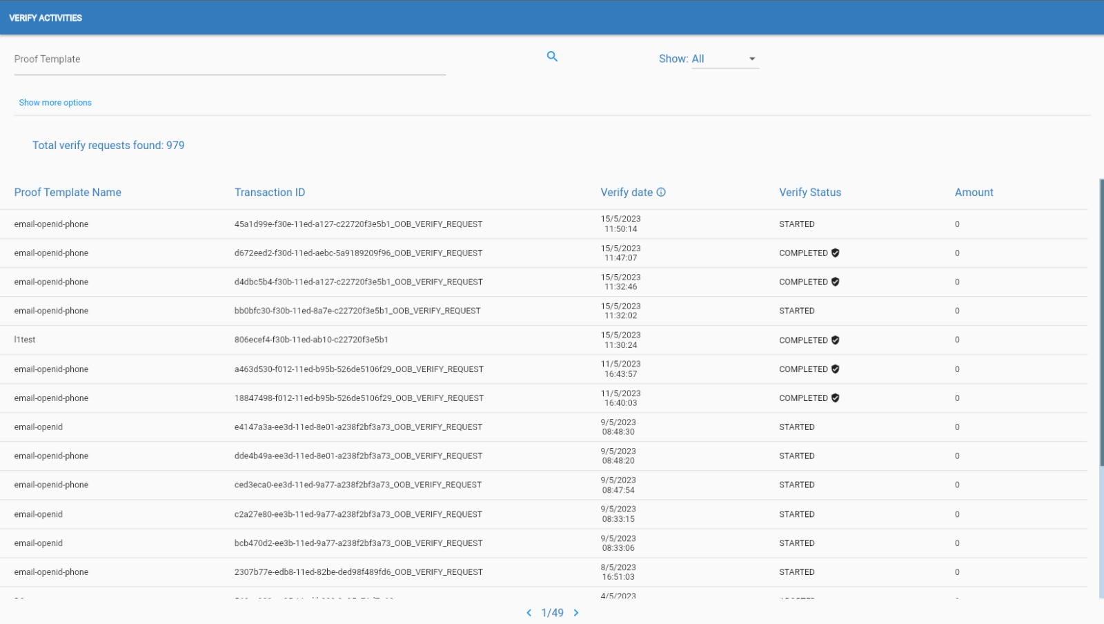Focus the Proof Template input field
Viewport: 1104px width, 624px height.
tap(230, 60)
